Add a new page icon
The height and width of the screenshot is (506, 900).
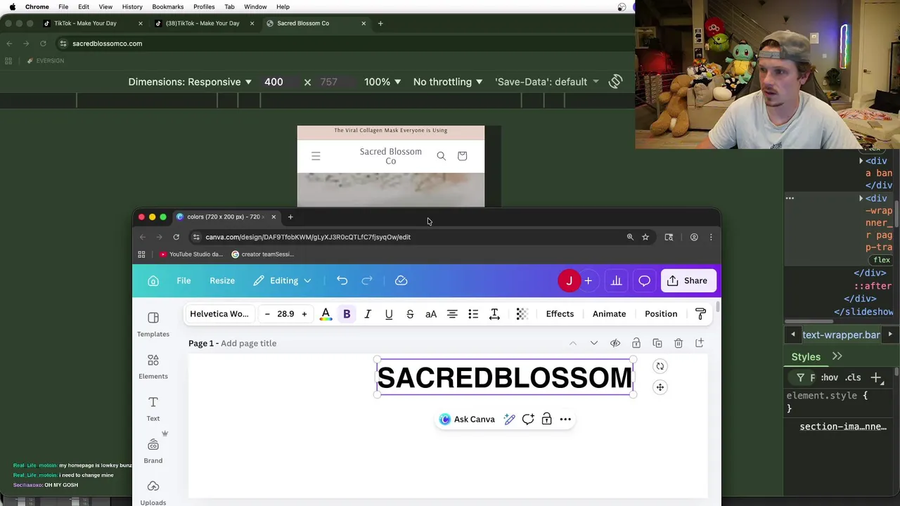[x=700, y=343]
